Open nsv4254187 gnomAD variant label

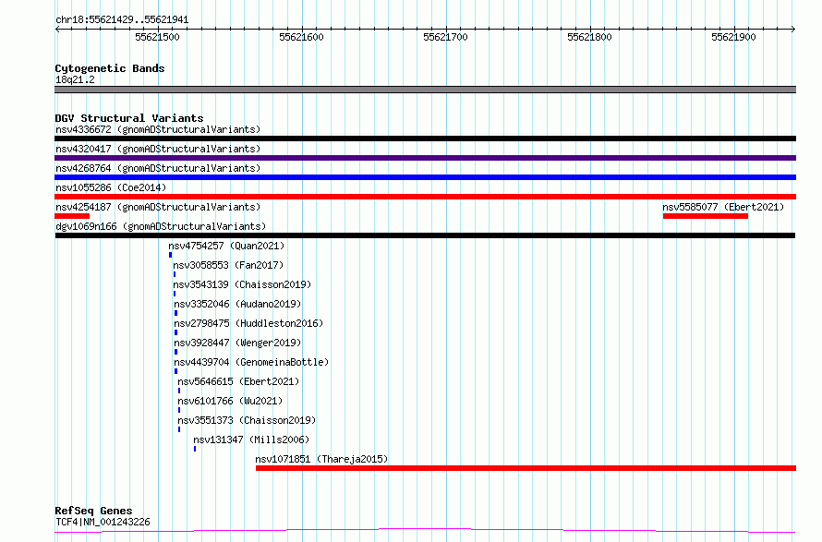click(x=158, y=207)
